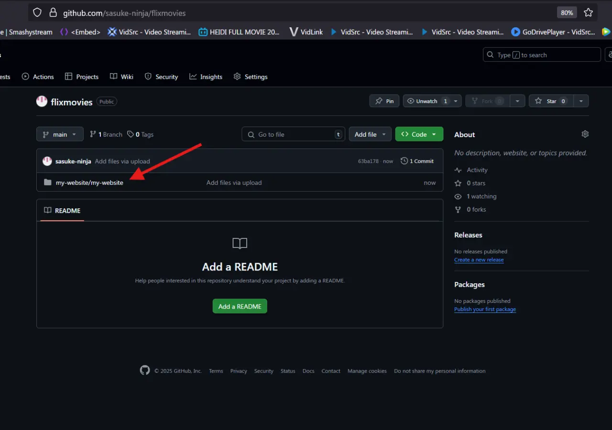Screen dimensions: 612x430
Task: Open the sasuke-ninja author link
Action: coord(73,161)
